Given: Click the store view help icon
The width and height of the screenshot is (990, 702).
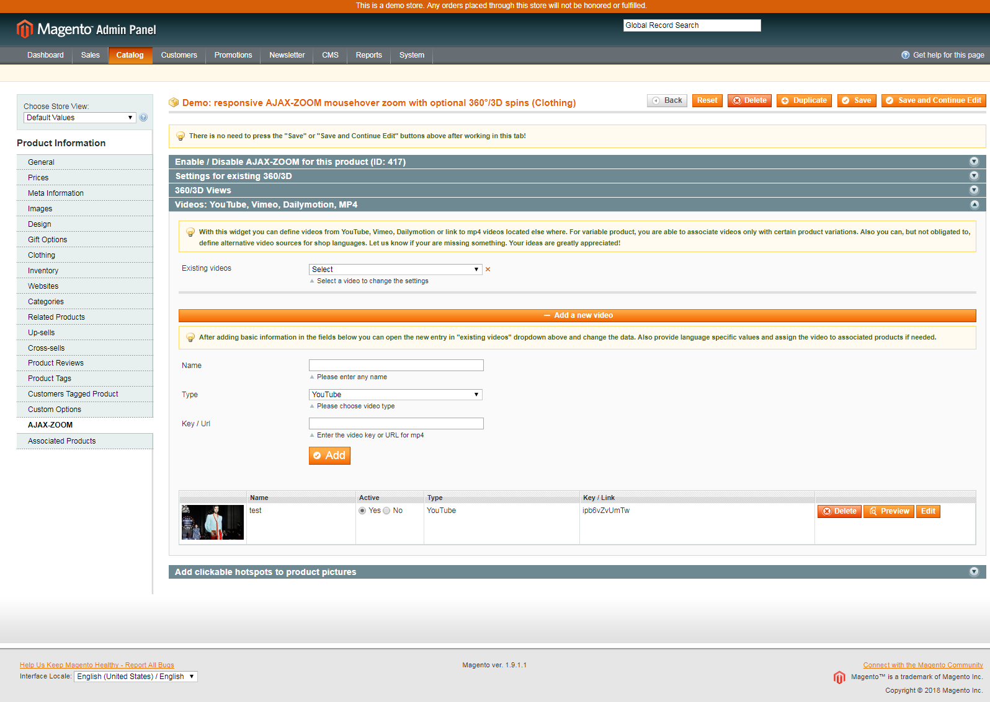Looking at the screenshot, I should click(143, 118).
